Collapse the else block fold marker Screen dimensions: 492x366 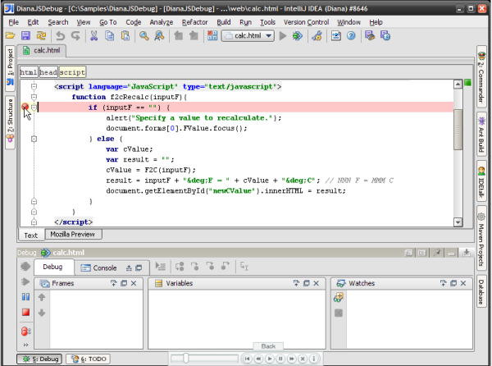click(x=34, y=139)
